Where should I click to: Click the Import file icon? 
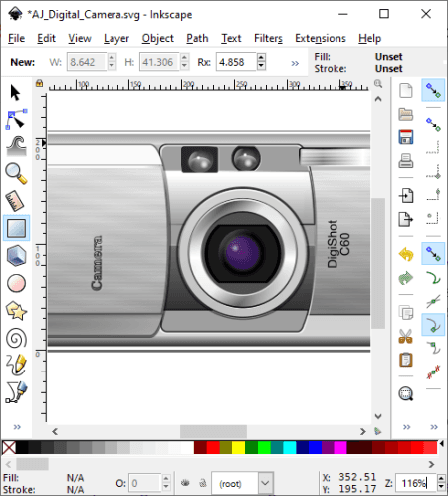pyautogui.click(x=406, y=195)
